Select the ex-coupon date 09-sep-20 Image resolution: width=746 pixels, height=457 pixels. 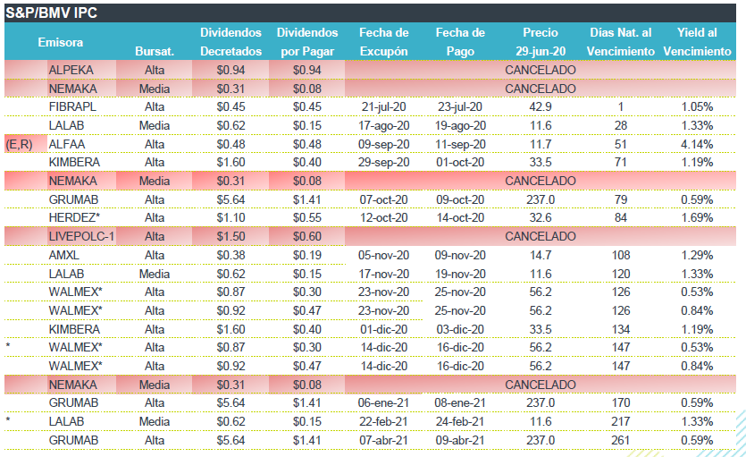383,144
